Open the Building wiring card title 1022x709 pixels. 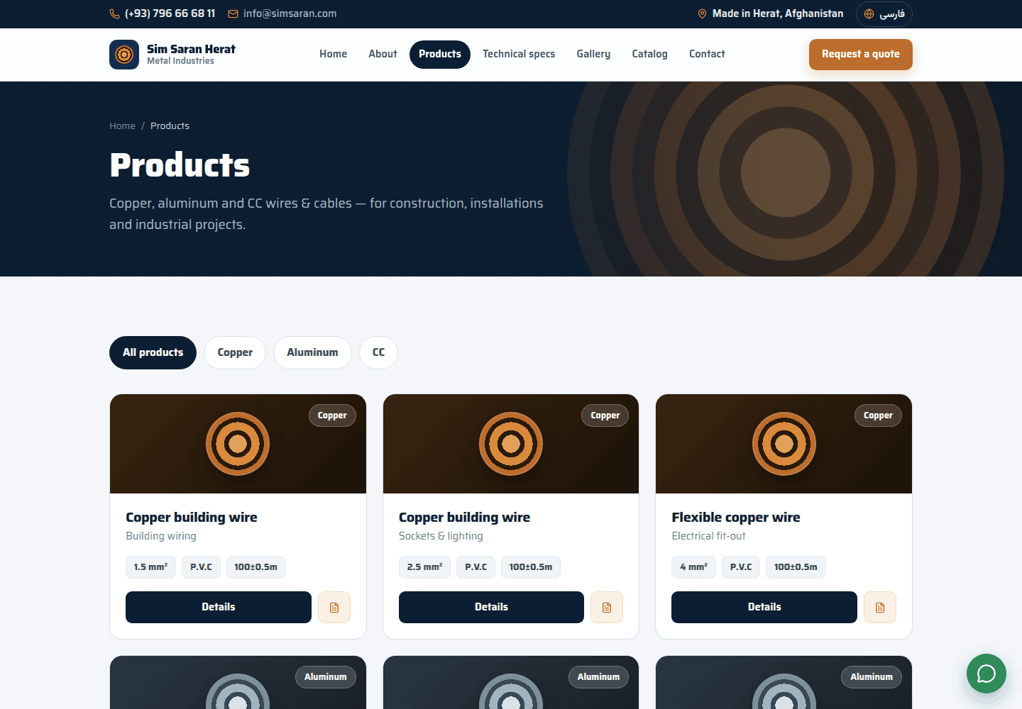pos(192,518)
